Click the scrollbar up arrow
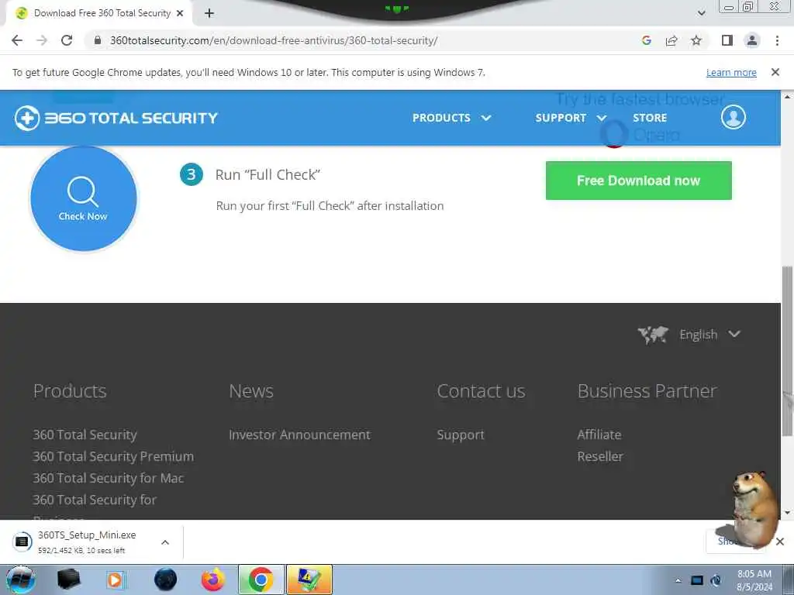Screen dimensions: 794x595 click(788, 96)
